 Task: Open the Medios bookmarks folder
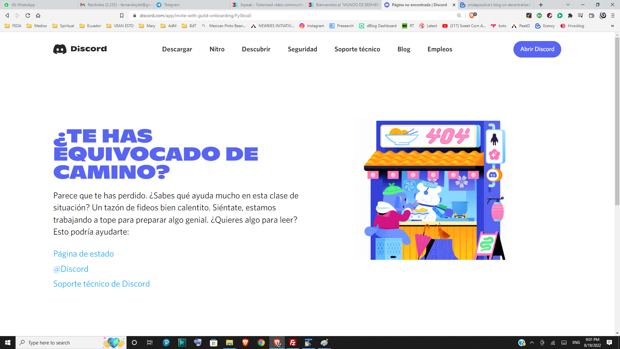[37, 26]
